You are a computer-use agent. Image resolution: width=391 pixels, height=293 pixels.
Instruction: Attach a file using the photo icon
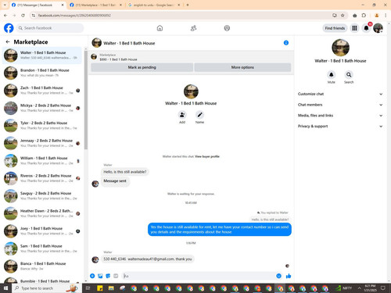pos(100,276)
